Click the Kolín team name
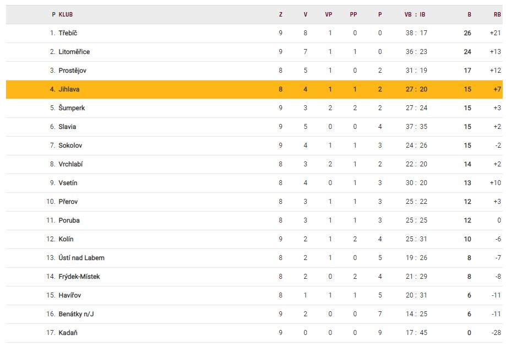 66,239
